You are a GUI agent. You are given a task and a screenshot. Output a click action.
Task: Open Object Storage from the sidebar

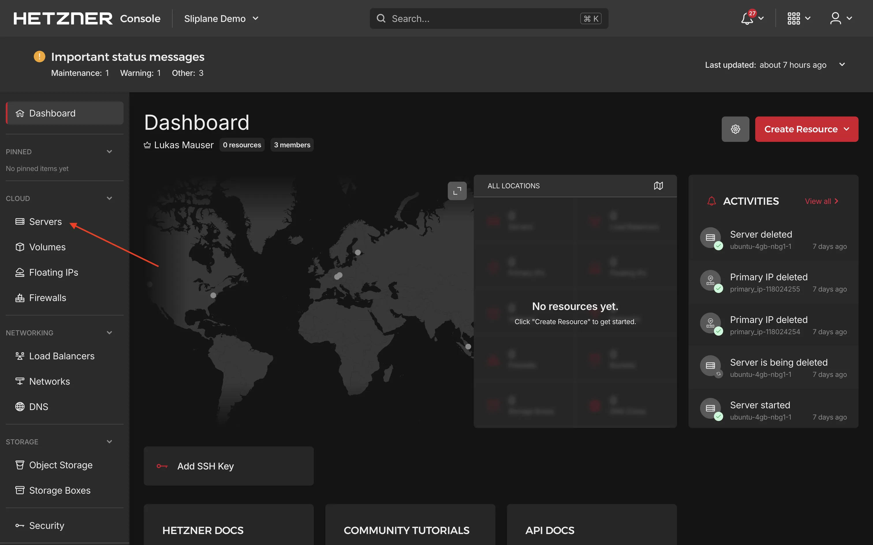[x=61, y=465]
